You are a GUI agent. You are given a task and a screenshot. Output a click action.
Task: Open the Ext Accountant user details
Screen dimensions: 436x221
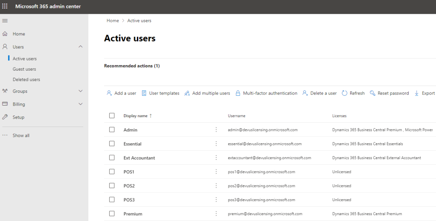139,158
